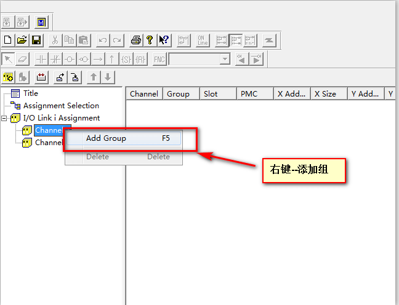Click the red-topped module icon in the I/O toolbar
The height and width of the screenshot is (305, 399).
41,77
